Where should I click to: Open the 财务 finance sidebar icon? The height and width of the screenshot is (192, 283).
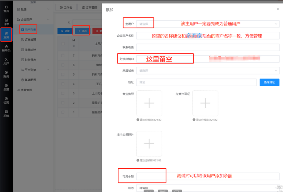6,74
